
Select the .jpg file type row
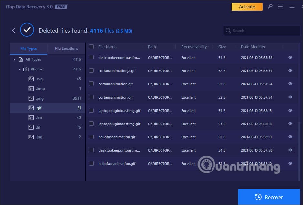pyautogui.click(x=47, y=137)
